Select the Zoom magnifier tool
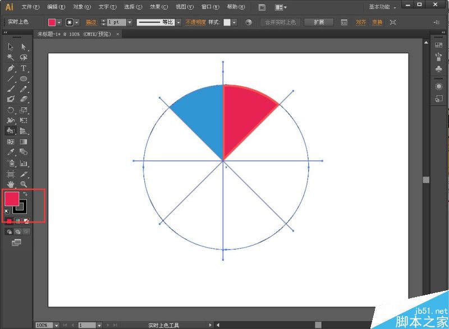This screenshot has width=449, height=329. point(24,184)
